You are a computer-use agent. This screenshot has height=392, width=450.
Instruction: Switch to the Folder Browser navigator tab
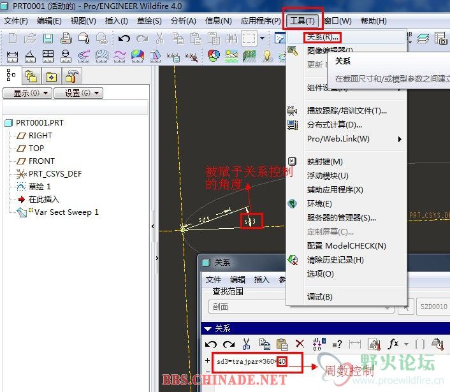[x=31, y=76]
